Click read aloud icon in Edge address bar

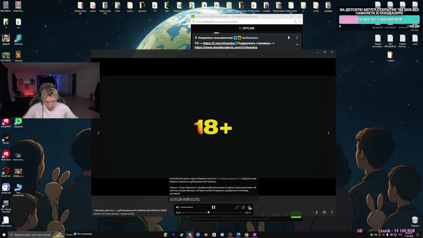point(300,21)
